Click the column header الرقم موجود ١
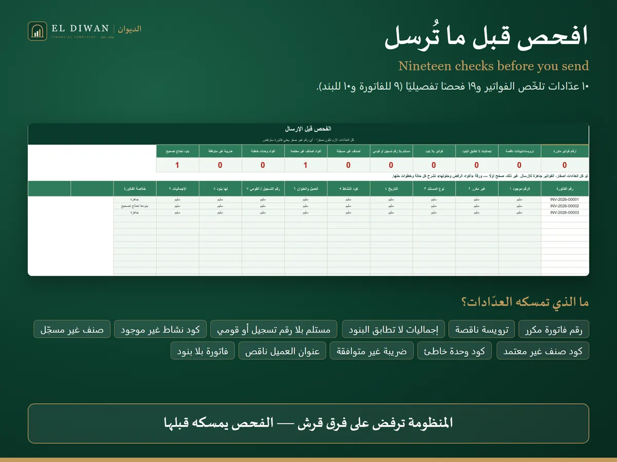The image size is (617, 462). point(519,189)
